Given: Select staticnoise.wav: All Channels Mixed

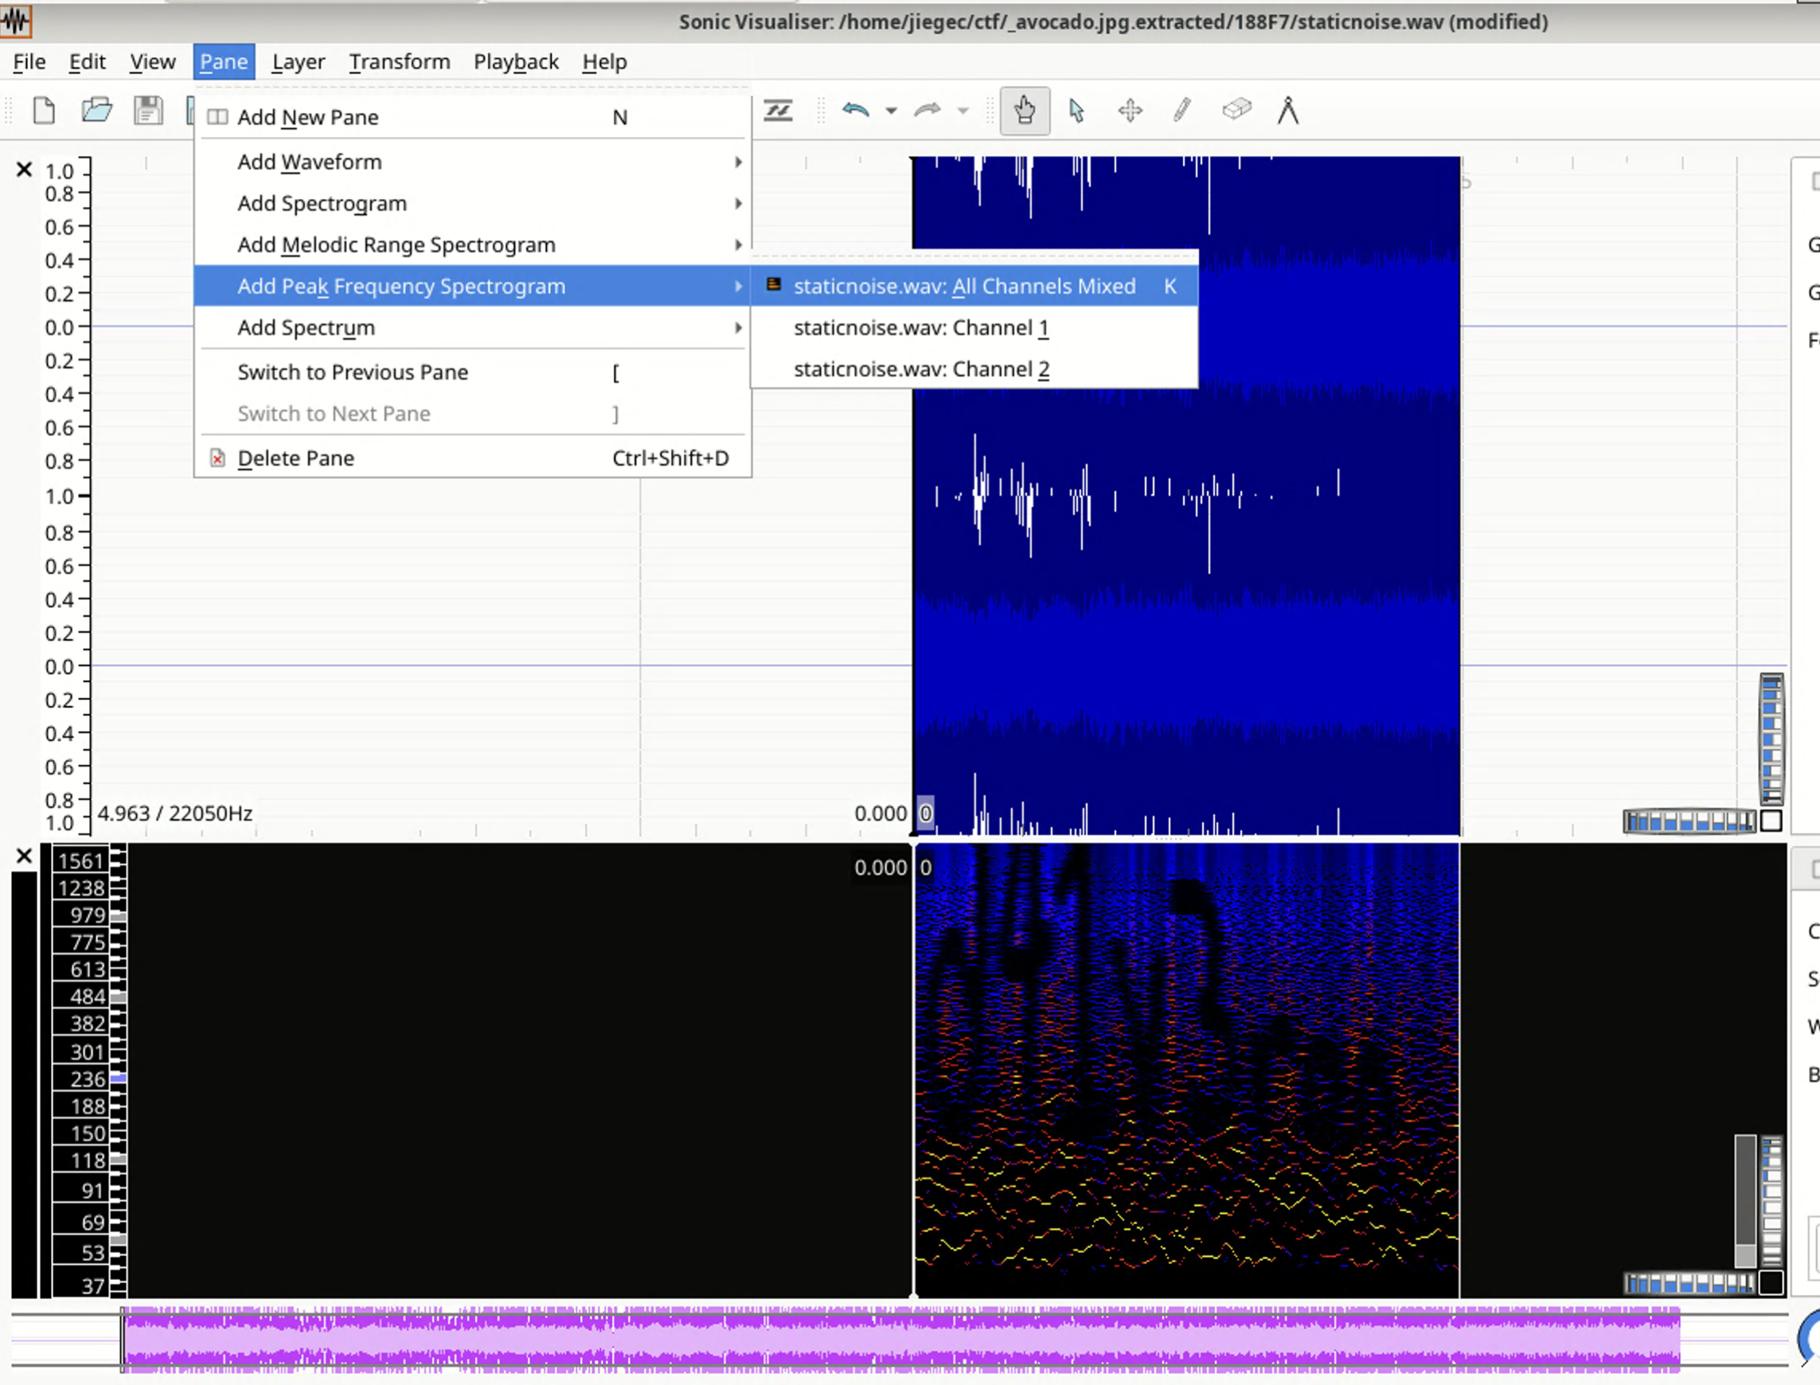Looking at the screenshot, I should [x=974, y=286].
